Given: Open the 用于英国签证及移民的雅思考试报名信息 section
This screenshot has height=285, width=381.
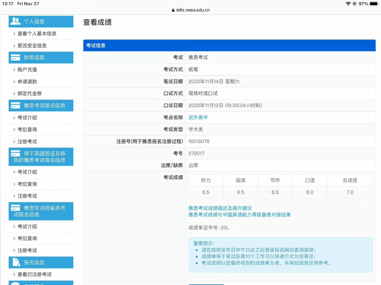Looking at the screenshot, I should pyautogui.click(x=41, y=156).
